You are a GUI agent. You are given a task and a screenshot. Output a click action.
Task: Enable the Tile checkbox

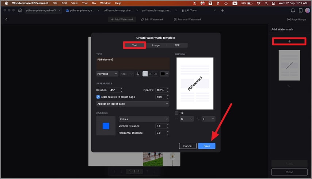tap(176, 113)
